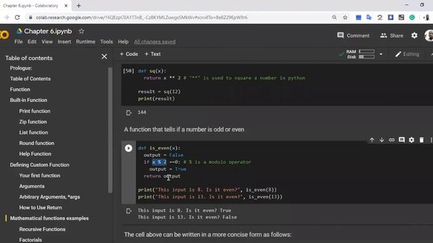Open the Insert menu
Screen dimensions: 433x243
coord(64,42)
